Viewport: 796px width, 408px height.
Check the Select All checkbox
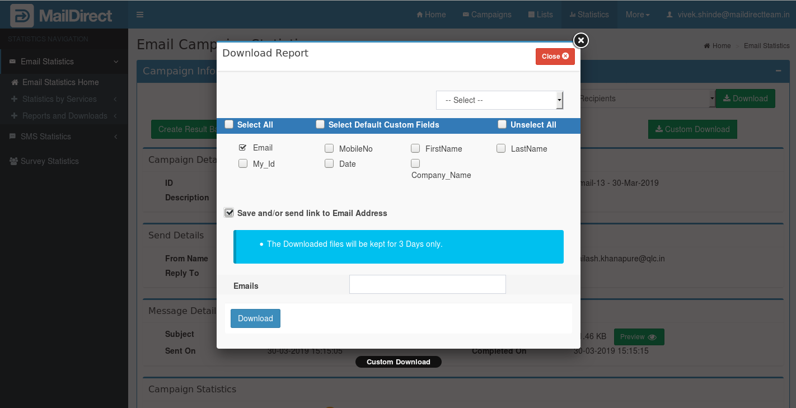click(229, 125)
